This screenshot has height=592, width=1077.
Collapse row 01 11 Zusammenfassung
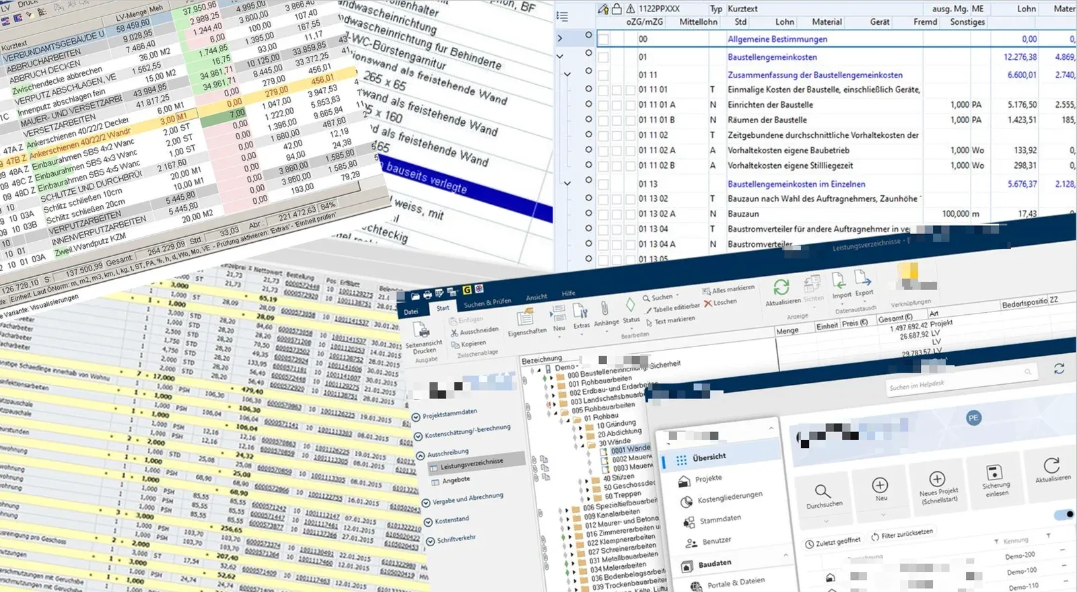567,75
